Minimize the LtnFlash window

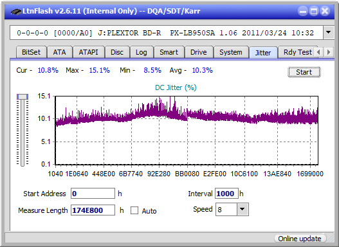pos(303,11)
